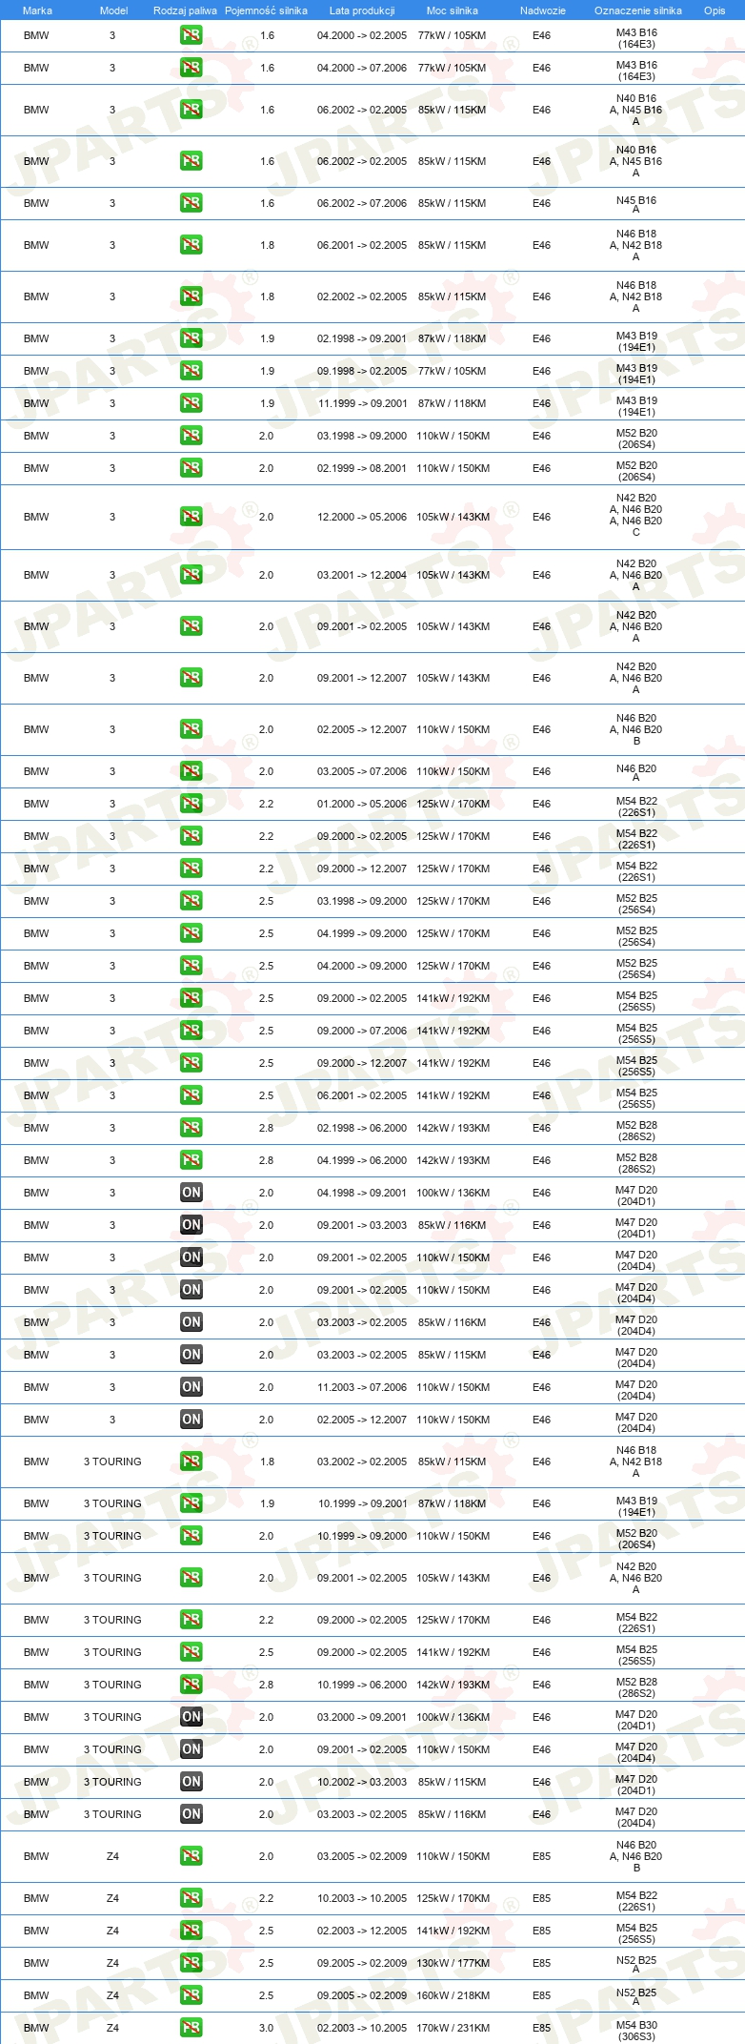The height and width of the screenshot is (2044, 745).
Task: Click the Opis column header
Action: [715, 10]
